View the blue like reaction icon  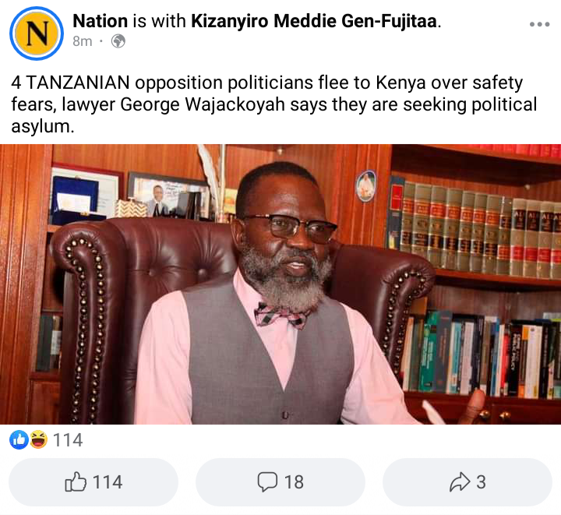[x=19, y=439]
